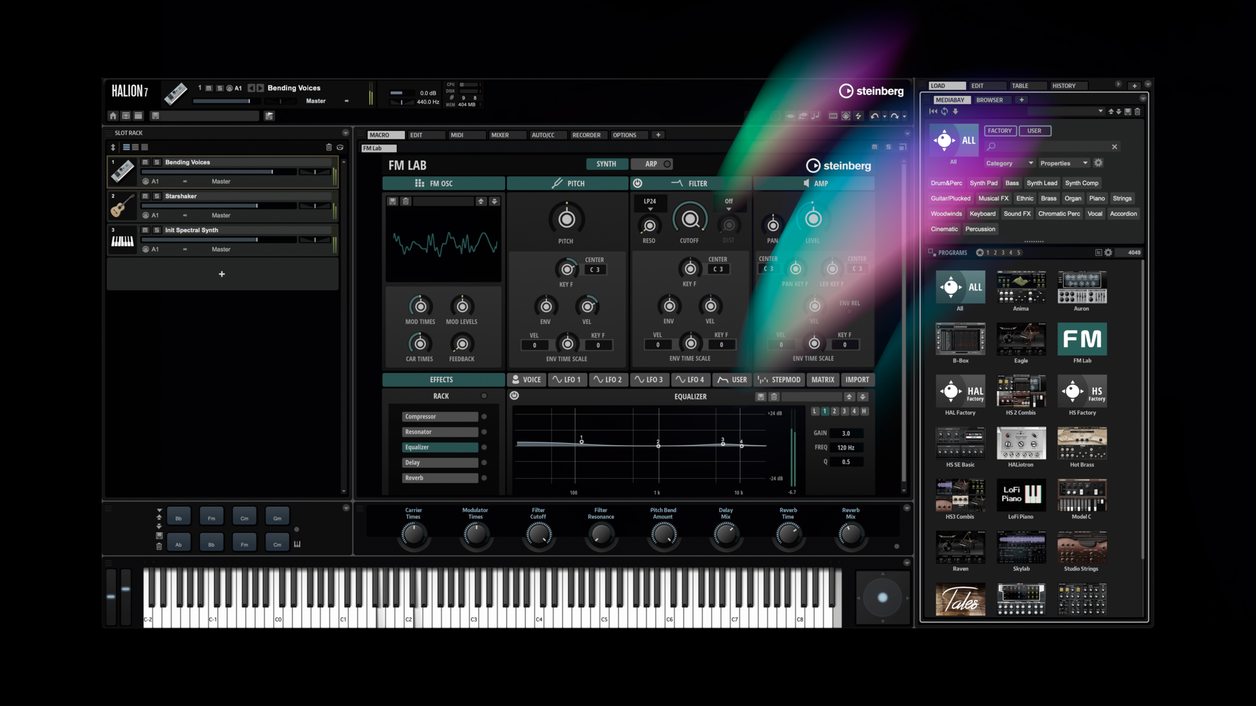
Task: Click the MediaBay refresh results icon
Action: (944, 112)
